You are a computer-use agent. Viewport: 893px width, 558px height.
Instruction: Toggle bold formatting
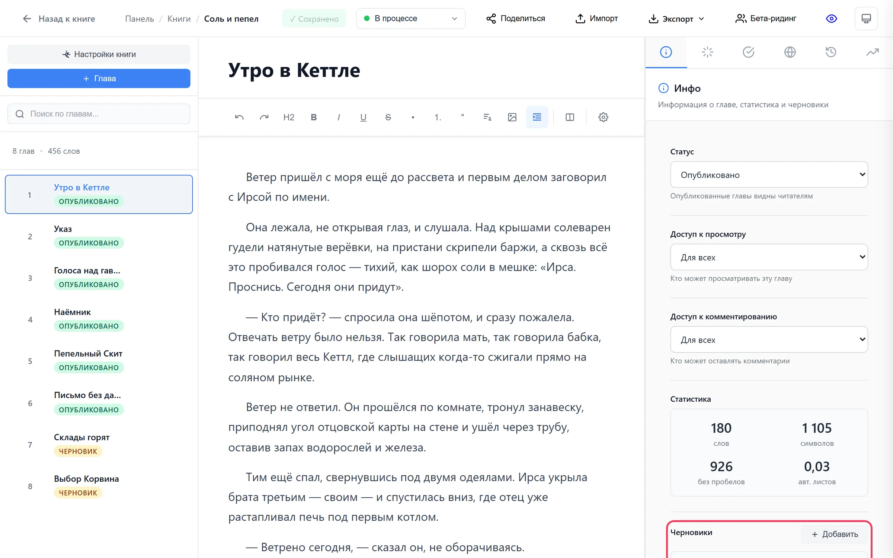pyautogui.click(x=314, y=117)
